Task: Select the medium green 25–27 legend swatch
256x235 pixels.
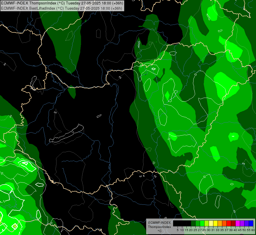Action: (198, 223)
